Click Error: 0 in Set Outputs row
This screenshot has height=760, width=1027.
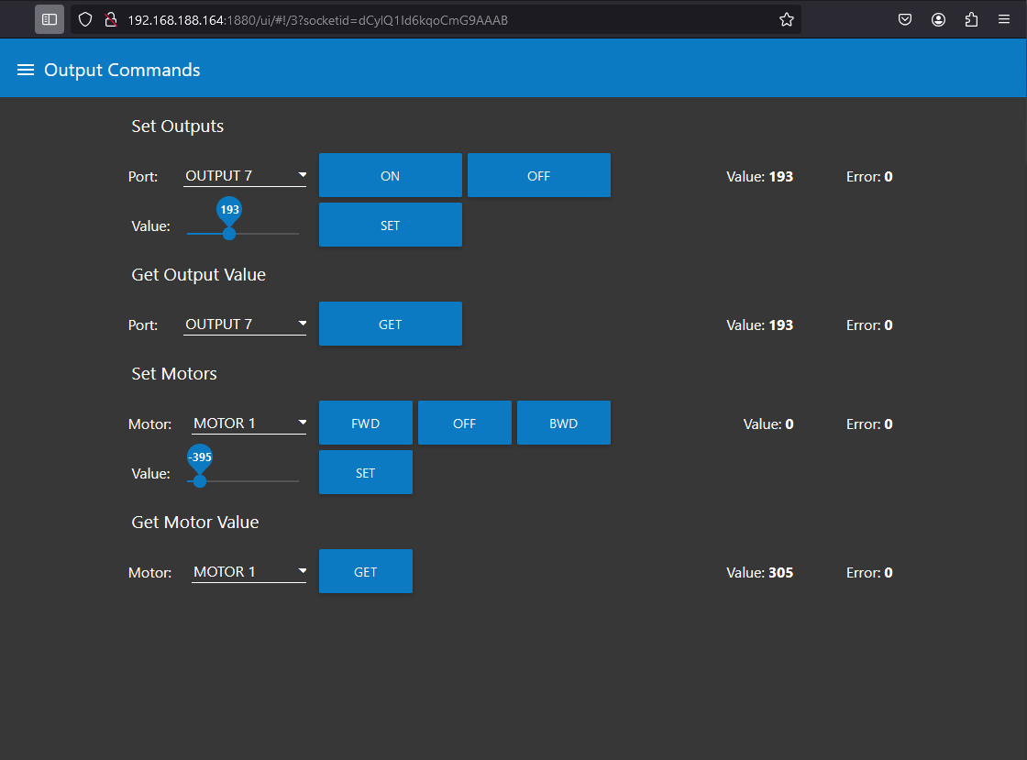pos(869,177)
